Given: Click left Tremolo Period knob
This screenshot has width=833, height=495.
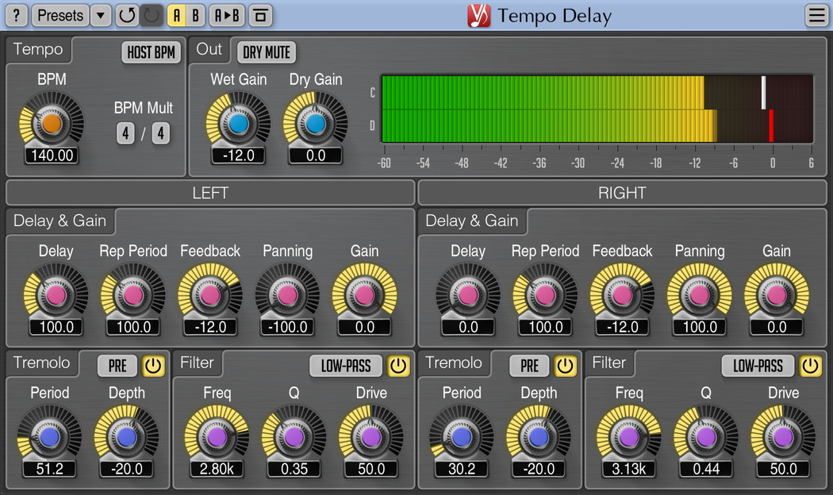Looking at the screenshot, I should [49, 437].
